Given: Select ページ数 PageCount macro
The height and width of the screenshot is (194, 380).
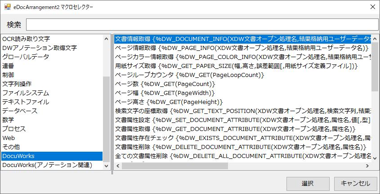Looking at the screenshot, I should [242, 84].
